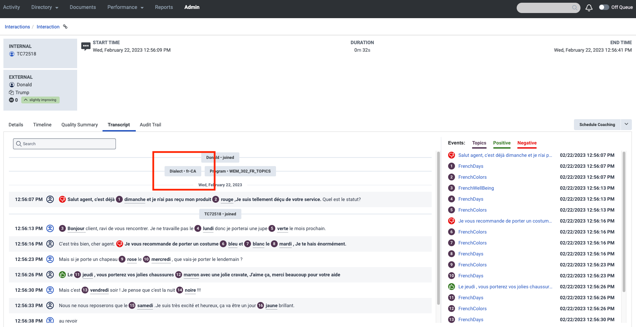Disable the Negative events filter
636x327 pixels.
click(x=527, y=143)
